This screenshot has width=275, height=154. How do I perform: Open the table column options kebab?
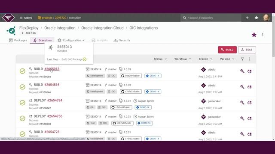coord(249,59)
